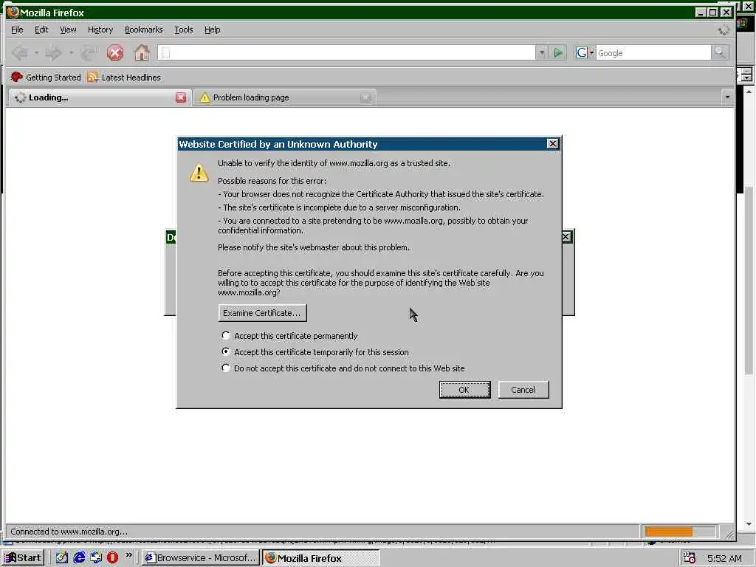
Task: Open the History menu
Action: tap(100, 30)
